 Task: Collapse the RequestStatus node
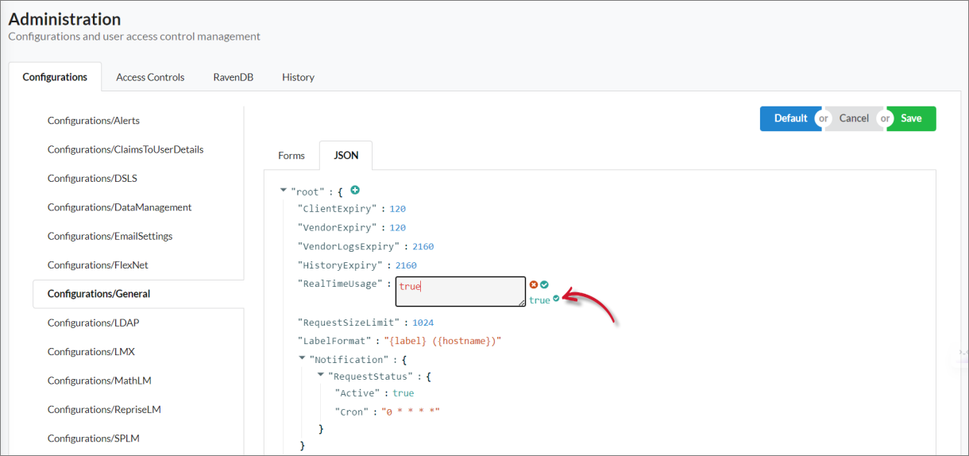click(x=320, y=375)
